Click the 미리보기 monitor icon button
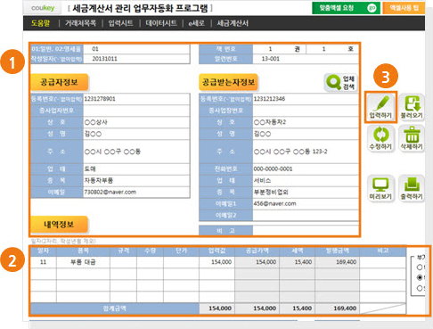This screenshot has width=433, height=329. click(380, 188)
